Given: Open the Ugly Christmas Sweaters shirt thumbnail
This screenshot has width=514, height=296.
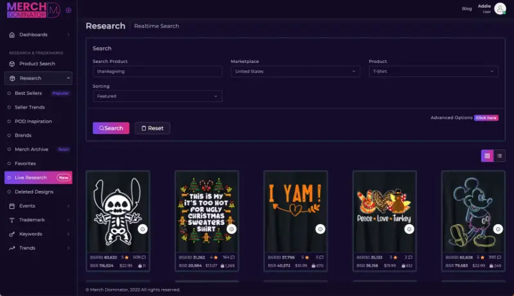Looking at the screenshot, I should [207, 211].
